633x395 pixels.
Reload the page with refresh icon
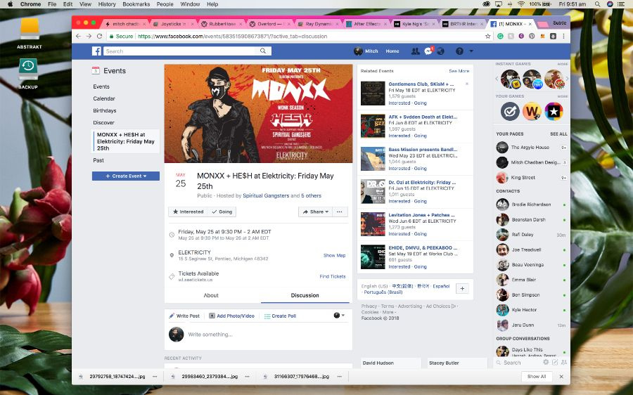click(99, 37)
